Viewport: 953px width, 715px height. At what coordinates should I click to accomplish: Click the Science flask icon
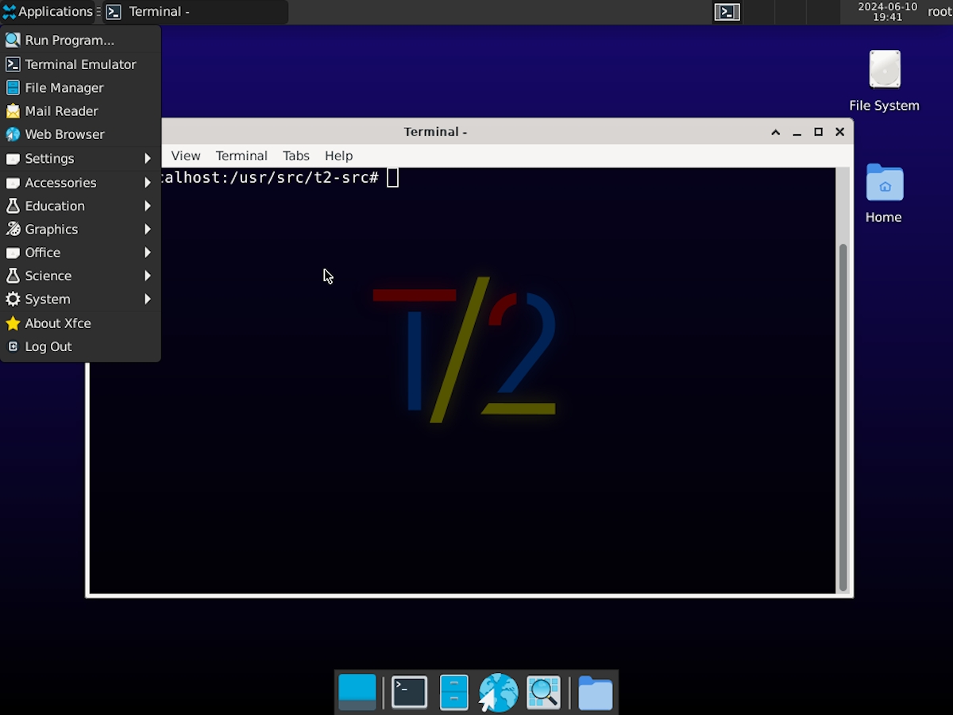click(13, 276)
